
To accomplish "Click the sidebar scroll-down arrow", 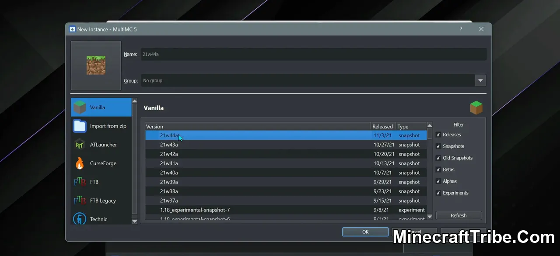I will [134, 221].
